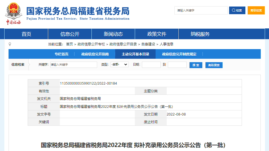Image resolution: width=269 pixels, height=151 pixels.
Task: Click the 高级搜索 button in search bar
Action: [x=214, y=65]
